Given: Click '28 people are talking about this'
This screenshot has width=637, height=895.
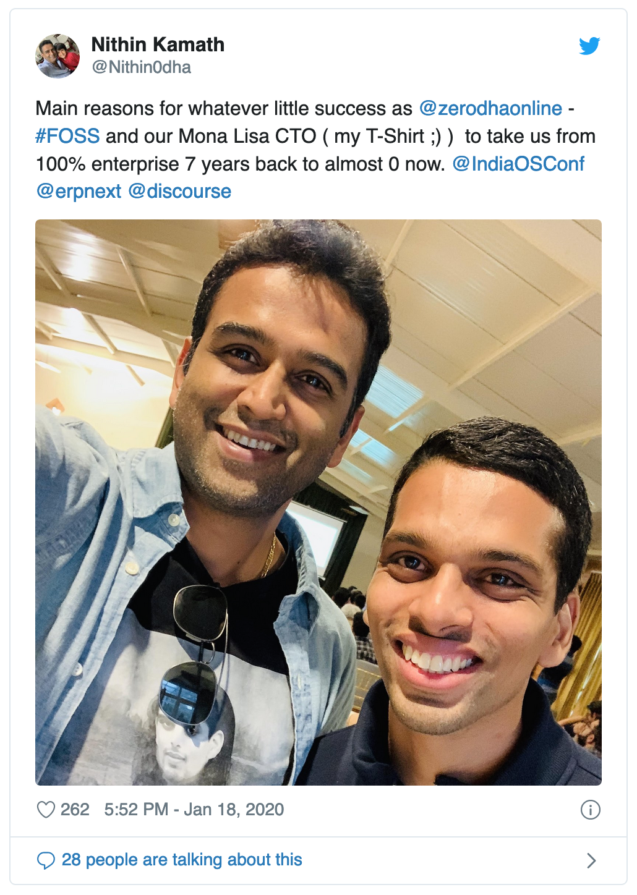Looking at the screenshot, I should (x=182, y=860).
